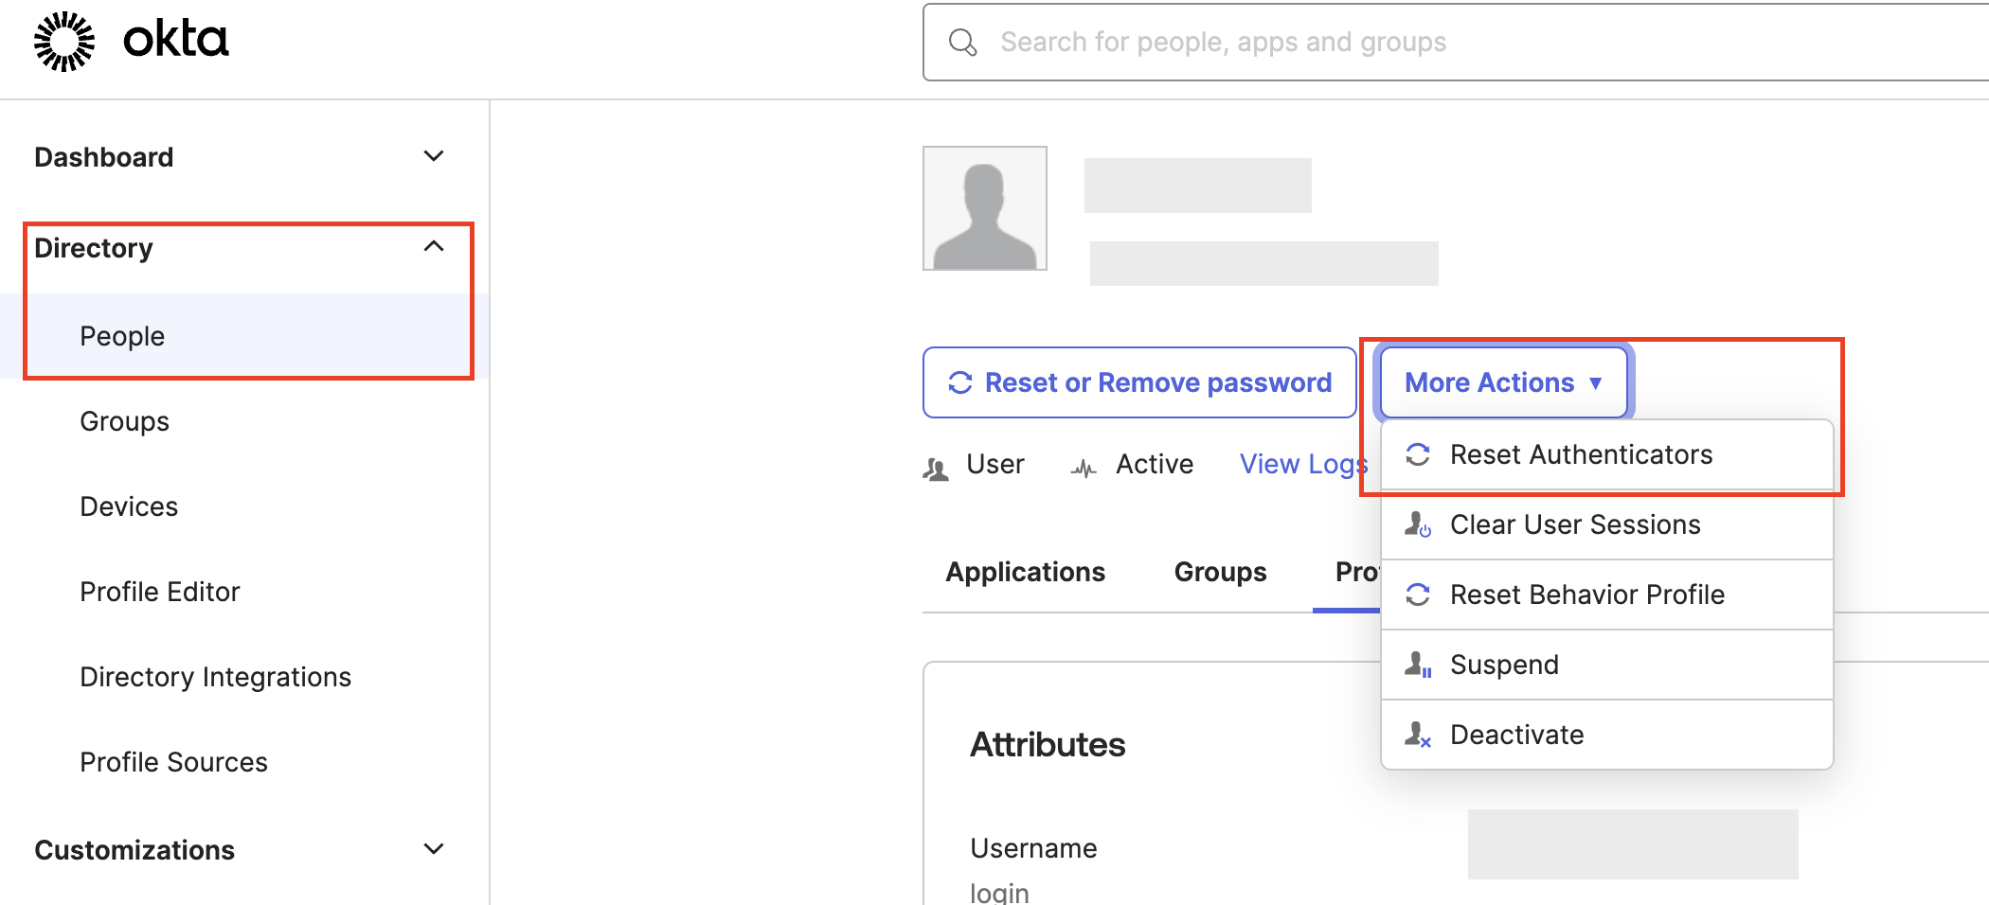
Task: Choose Clear User Sessions option
Action: point(1607,524)
